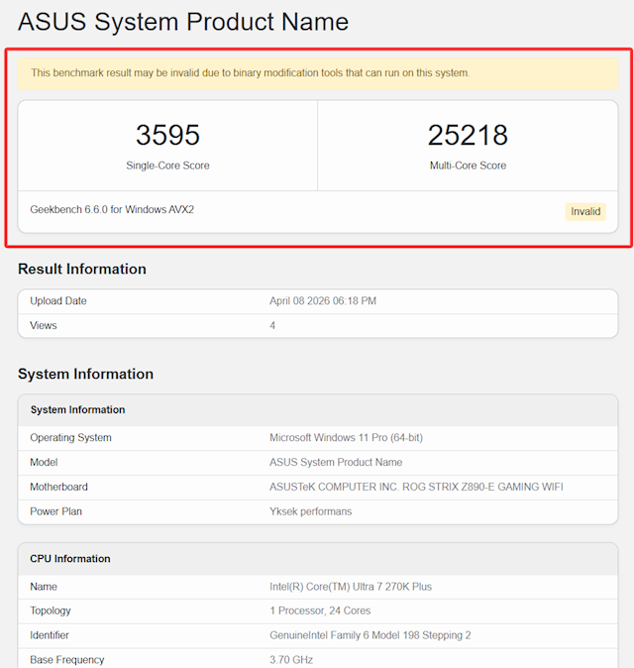Click the Motherboard row label
634x668 pixels.
pyautogui.click(x=58, y=487)
